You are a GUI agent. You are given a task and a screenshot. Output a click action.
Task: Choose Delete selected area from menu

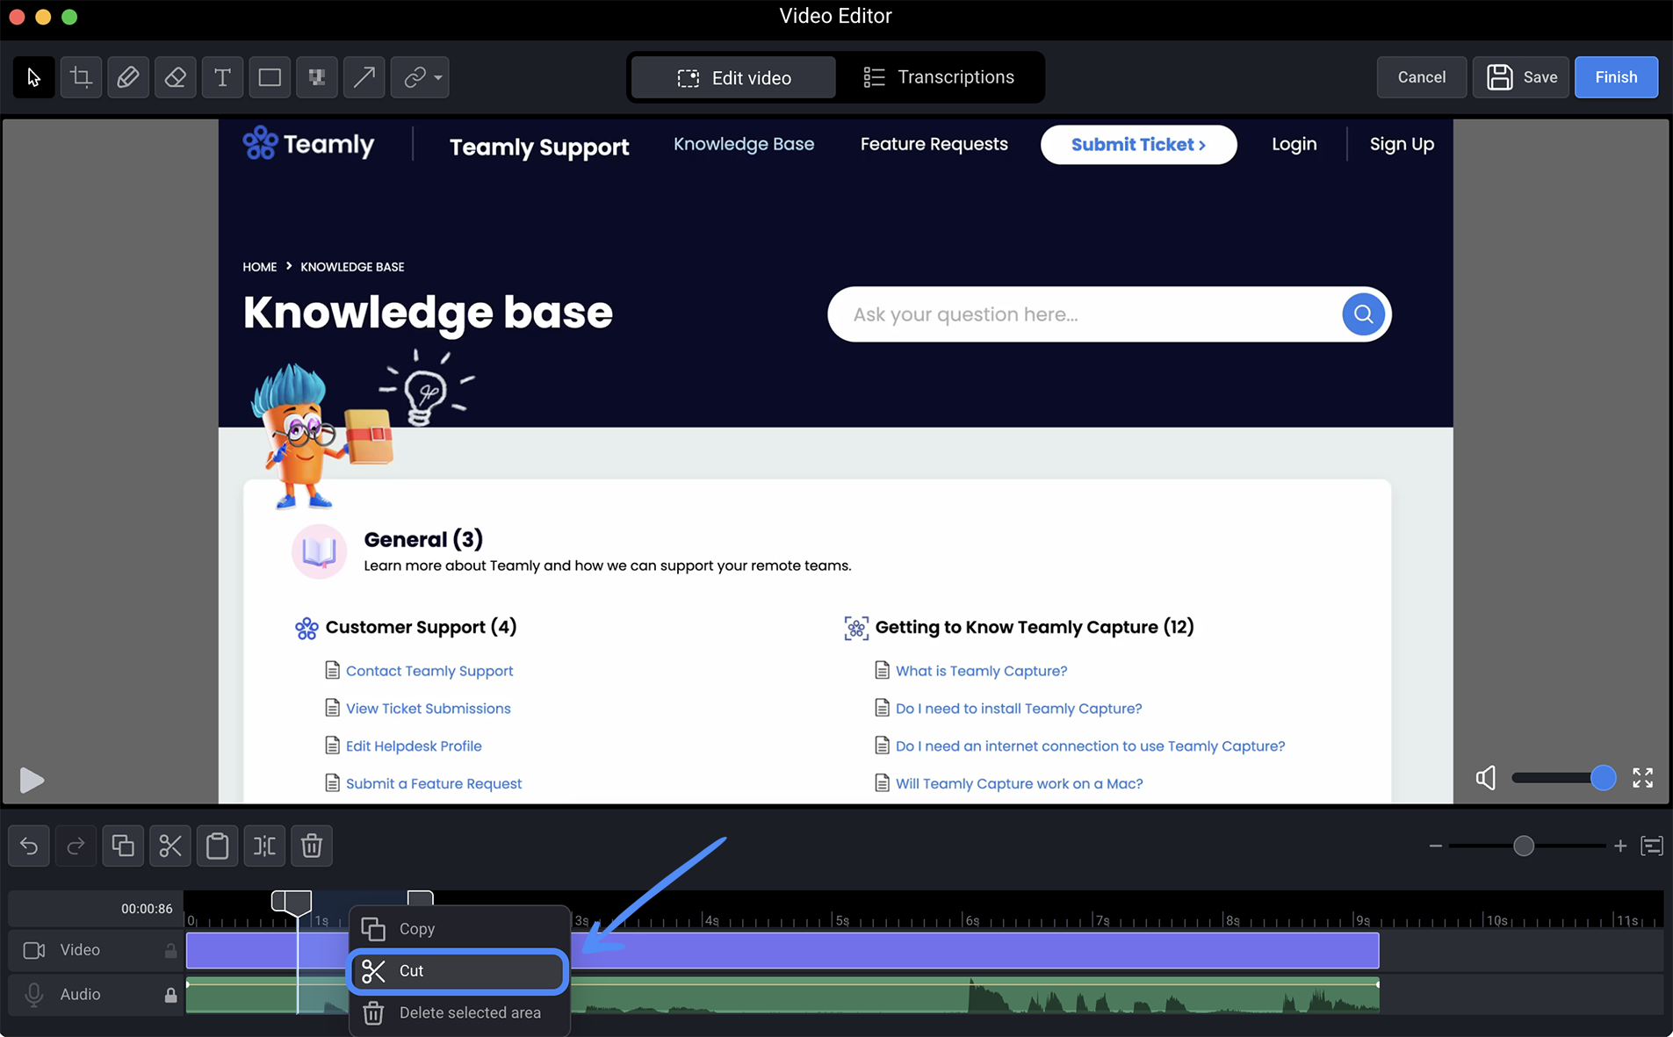(458, 1013)
